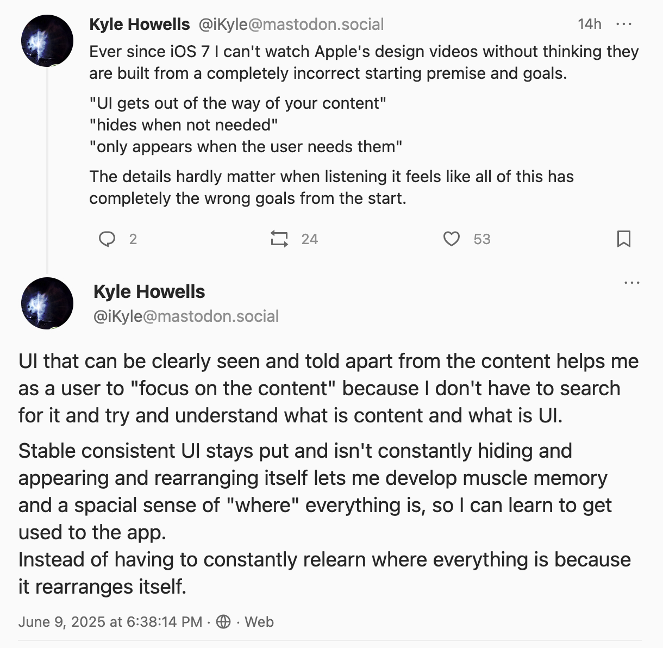Click Kyle Howells name in top post
Viewport: 663px width, 648px height.
140,24
